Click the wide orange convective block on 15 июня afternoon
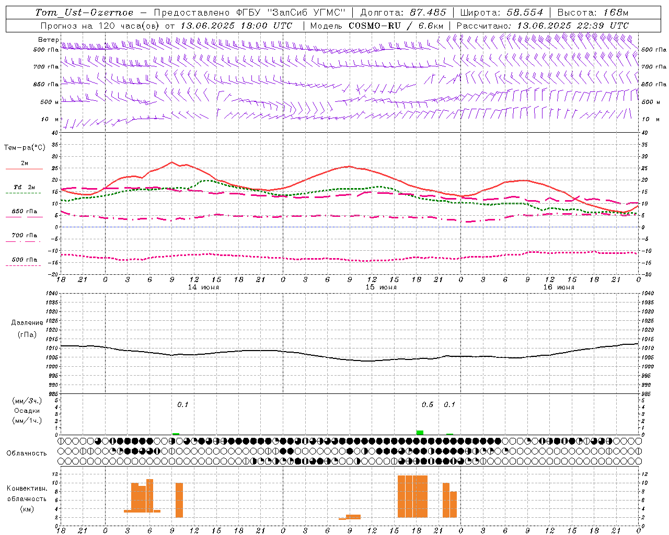Image resolution: width=669 pixels, height=535 pixels. click(x=412, y=496)
